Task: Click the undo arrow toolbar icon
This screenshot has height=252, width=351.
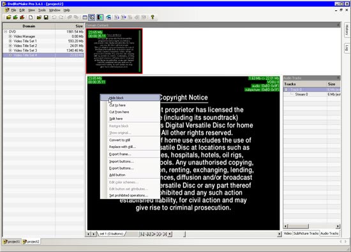Action: (x=54, y=17)
